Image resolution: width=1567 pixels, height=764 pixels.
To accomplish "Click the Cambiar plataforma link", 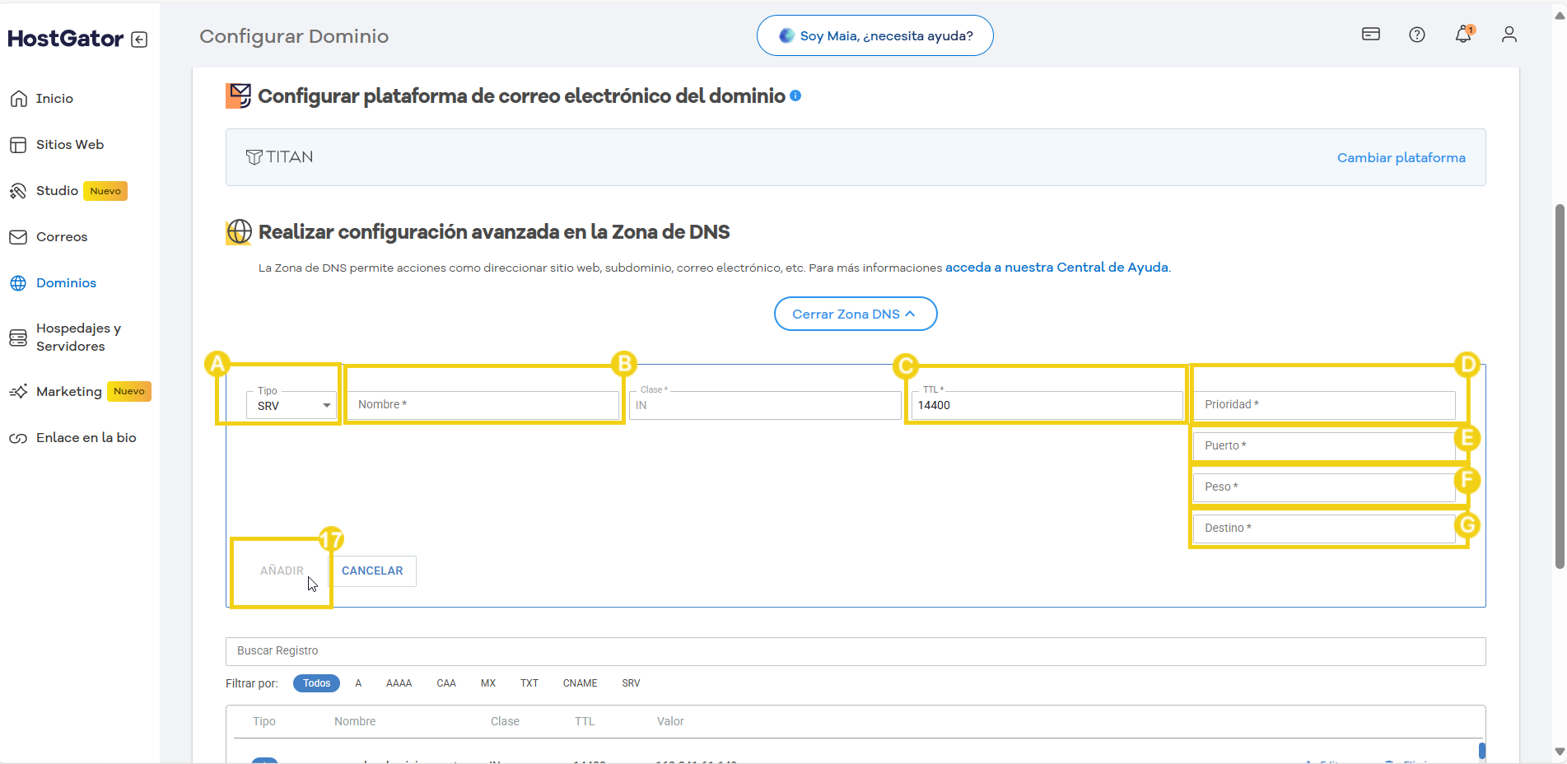I will 1401,157.
